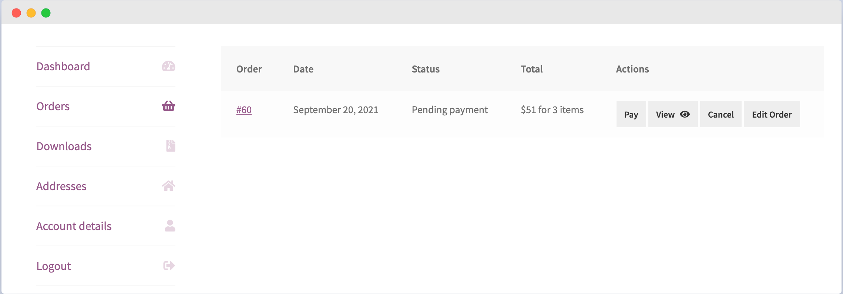Screen dimensions: 843x294
Task: Open the Downloads section
Action: pos(64,146)
